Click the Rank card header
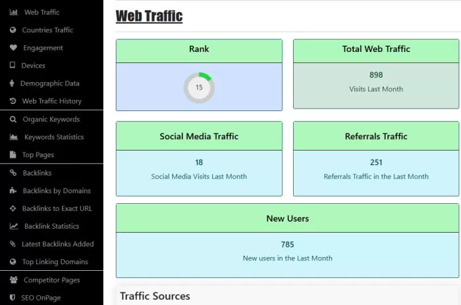 tap(199, 51)
